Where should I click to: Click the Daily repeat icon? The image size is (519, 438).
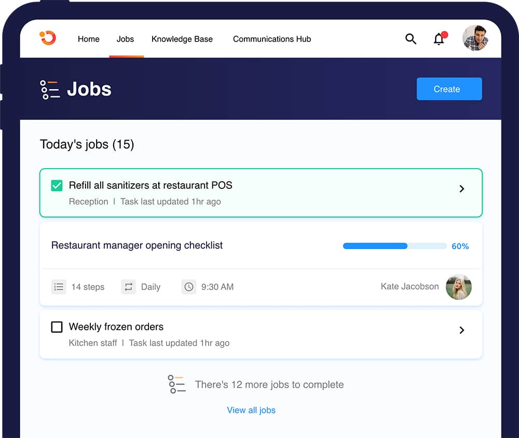(128, 286)
